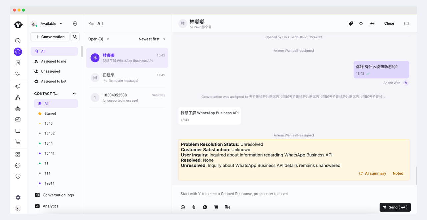Open the emoji picker in composer
This screenshot has width=427, height=220.
click(183, 207)
